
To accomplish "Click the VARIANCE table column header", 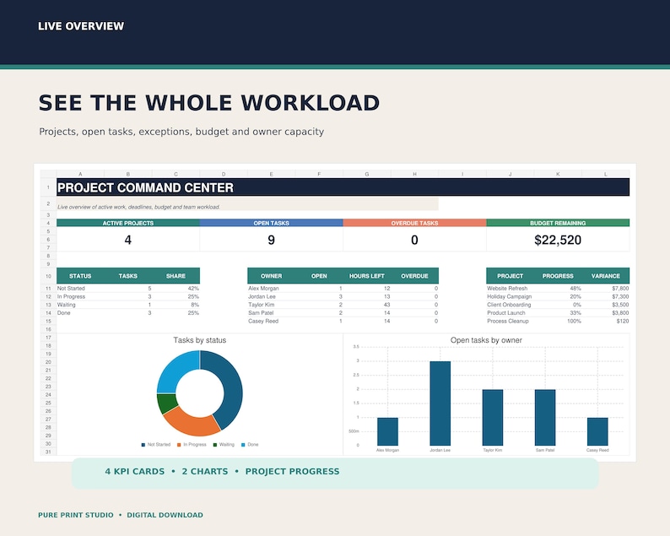I will click(606, 276).
